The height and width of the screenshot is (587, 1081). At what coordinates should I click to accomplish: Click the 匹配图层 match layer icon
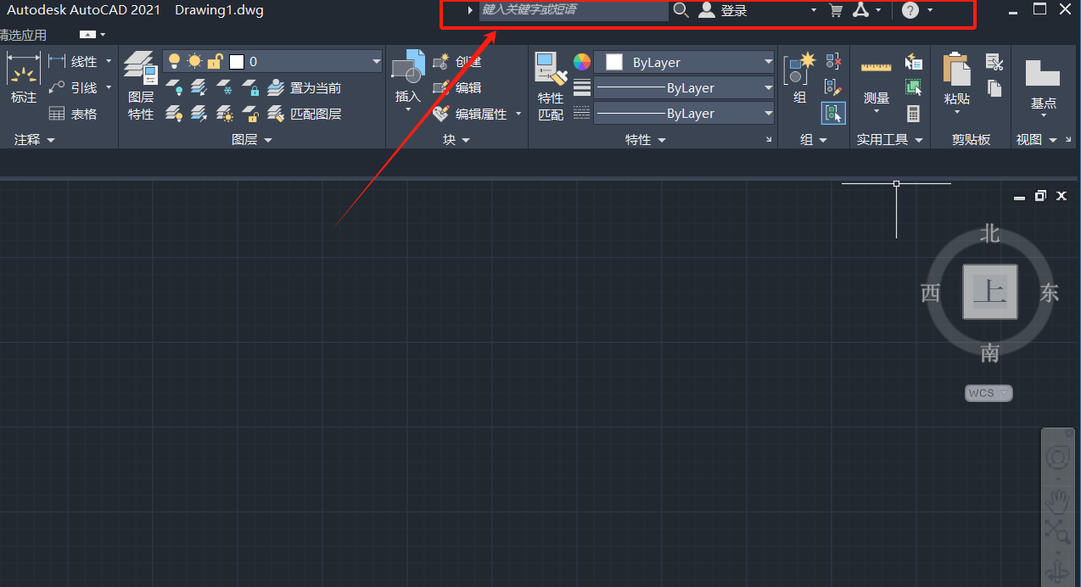coord(305,114)
